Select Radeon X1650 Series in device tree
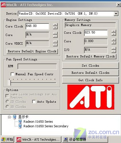This screenshot has height=143, width=121. click(38, 122)
